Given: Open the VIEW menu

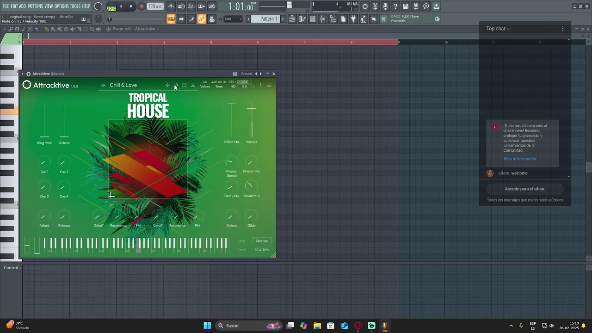Looking at the screenshot, I should (x=49, y=6).
